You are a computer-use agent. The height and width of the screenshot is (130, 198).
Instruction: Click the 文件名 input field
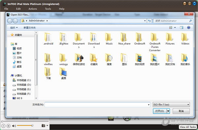coord(97,105)
